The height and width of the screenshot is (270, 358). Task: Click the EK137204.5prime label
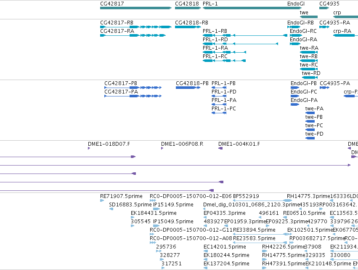(x=226, y=264)
